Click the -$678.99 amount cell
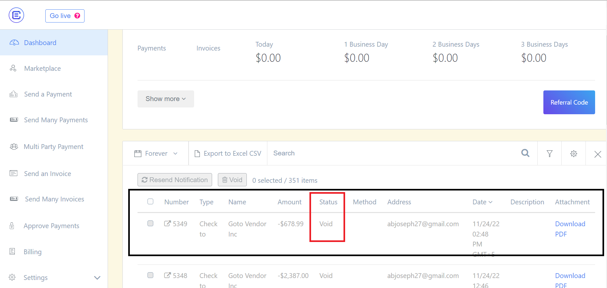Image resolution: width=607 pixels, height=288 pixels. pyautogui.click(x=290, y=224)
